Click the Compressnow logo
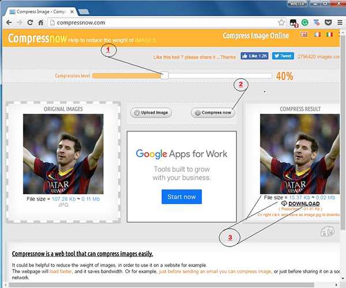 (37, 39)
